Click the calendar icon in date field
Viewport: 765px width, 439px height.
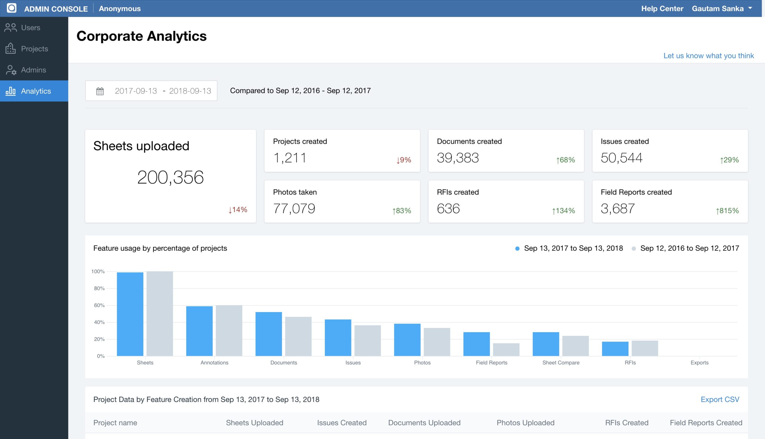[100, 91]
